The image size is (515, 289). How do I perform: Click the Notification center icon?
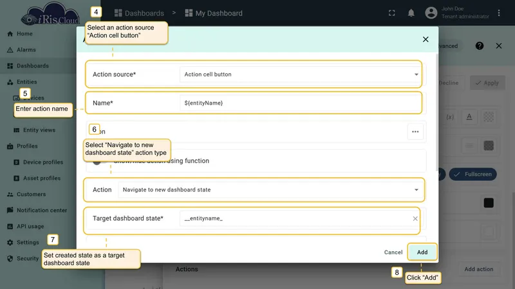tap(10, 211)
